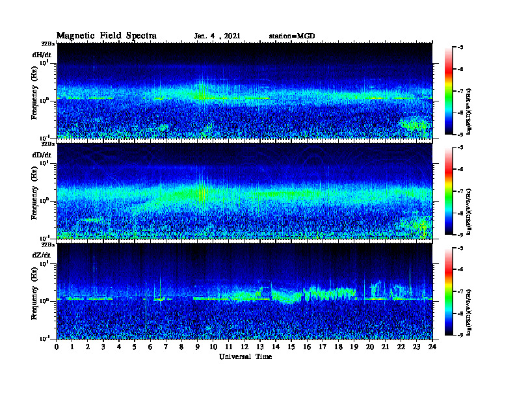
Task: Click the dZ/dt spectrogram plot
Action: coord(244,291)
